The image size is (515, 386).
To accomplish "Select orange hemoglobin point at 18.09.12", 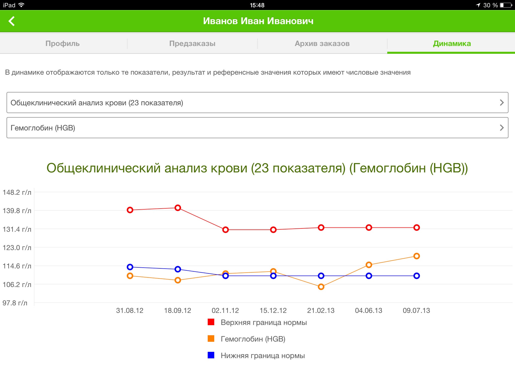I will 178,280.
